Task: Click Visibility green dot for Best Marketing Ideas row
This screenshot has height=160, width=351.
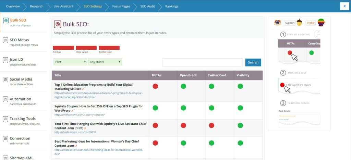Action: (x=240, y=143)
